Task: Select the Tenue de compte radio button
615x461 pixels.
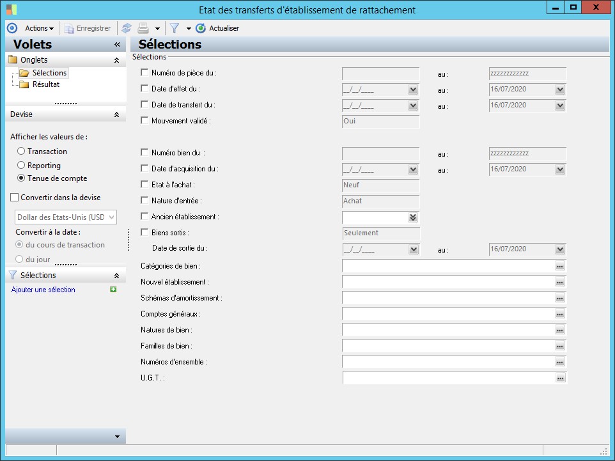Action: (x=21, y=178)
